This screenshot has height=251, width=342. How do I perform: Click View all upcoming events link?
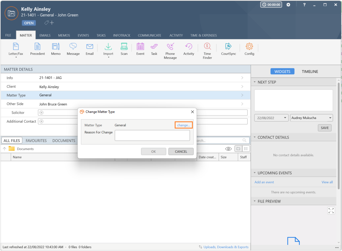327,182
